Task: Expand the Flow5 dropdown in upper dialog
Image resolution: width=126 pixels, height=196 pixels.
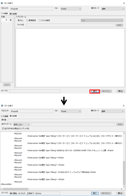Action: 71,9
